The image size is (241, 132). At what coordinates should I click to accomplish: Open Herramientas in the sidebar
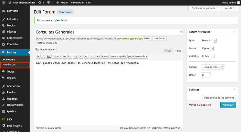(15, 105)
